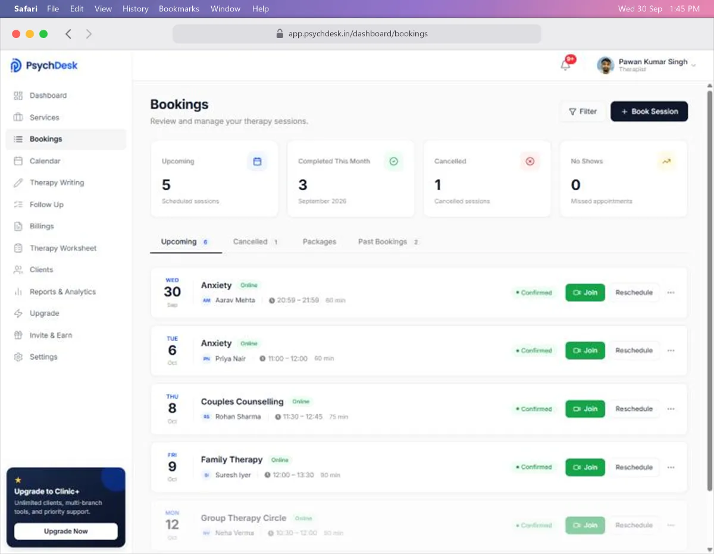Open more options for Aarav Mehta session
Screen dimensions: 714x554
point(671,292)
